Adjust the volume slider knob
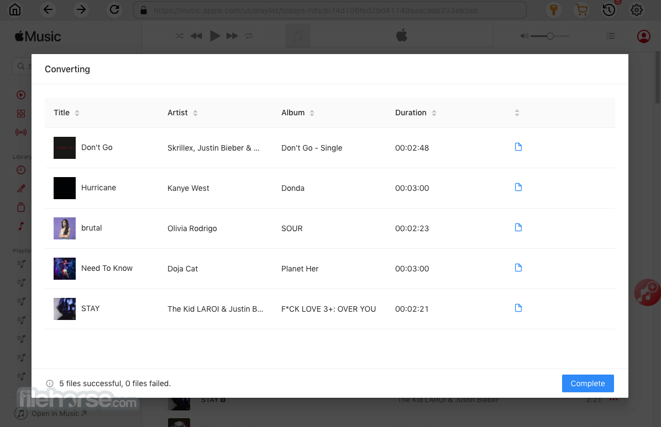Screen dimensions: 661x427 [550, 36]
